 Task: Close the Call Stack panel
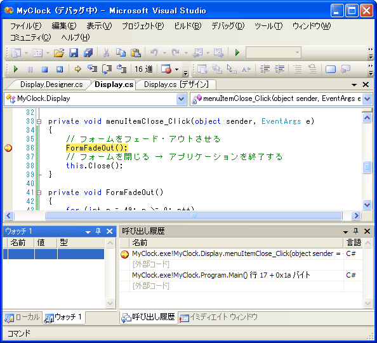tap(367, 231)
